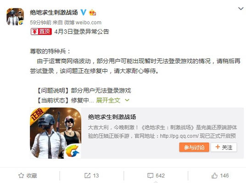Viewport: 246px width, 183px height.
Task: Open the 59分钟前 timestamp link
Action: (41, 22)
